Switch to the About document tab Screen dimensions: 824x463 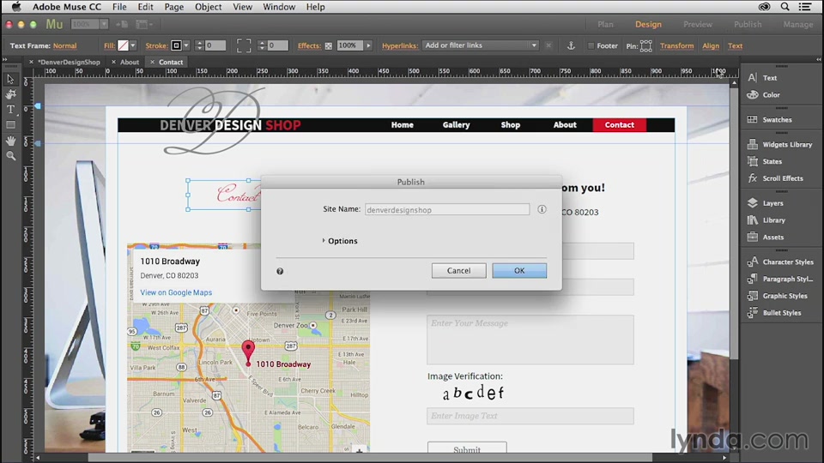click(130, 62)
